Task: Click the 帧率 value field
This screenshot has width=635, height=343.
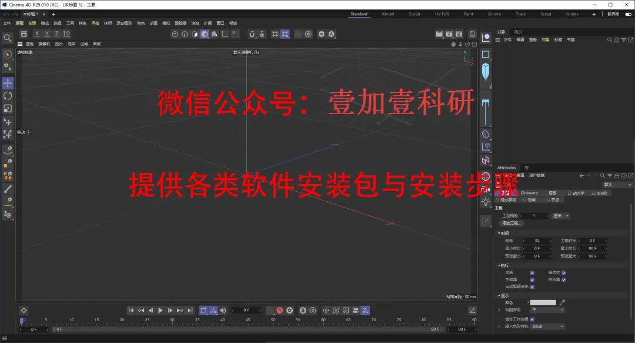Action: coord(537,241)
